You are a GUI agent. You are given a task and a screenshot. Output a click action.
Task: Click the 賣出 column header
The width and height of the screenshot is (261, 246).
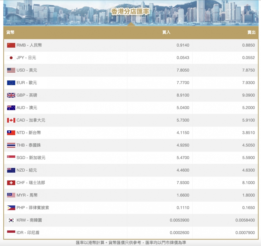point(251,32)
